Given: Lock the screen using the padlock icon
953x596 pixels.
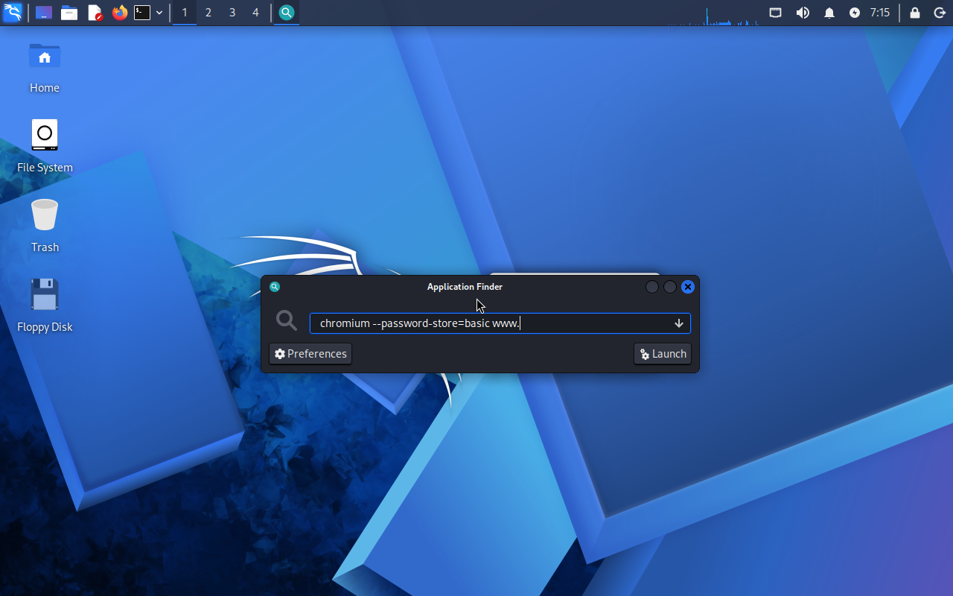Looking at the screenshot, I should 915,13.
